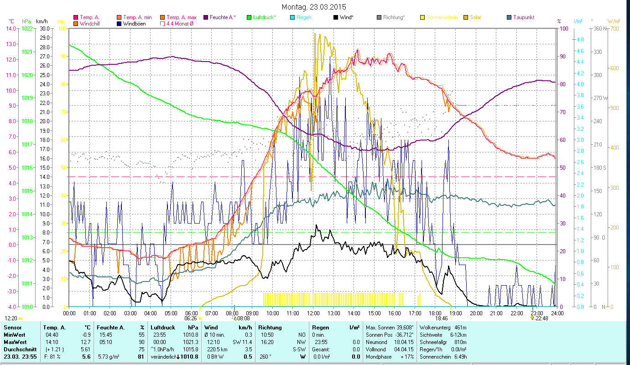Click the Temp. A. legend label
The image size is (630, 365).
tap(89, 17)
